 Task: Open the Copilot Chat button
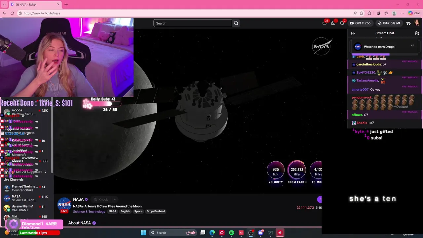(414, 13)
